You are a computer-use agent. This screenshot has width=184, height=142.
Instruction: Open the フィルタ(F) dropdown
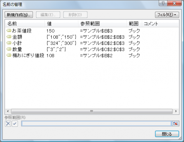[167, 15]
